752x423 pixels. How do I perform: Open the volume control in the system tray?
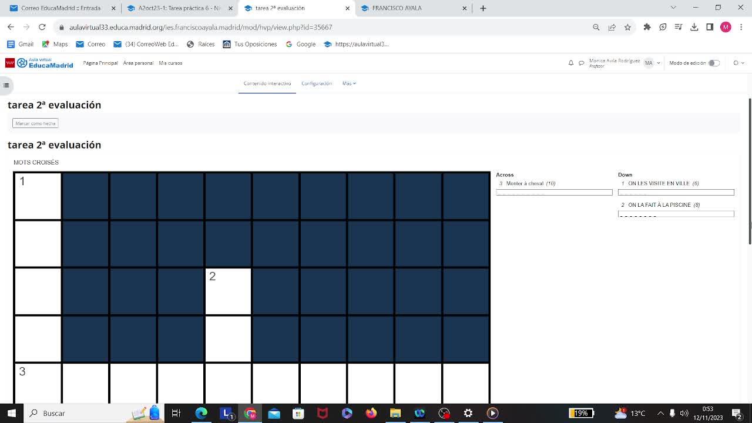684,413
